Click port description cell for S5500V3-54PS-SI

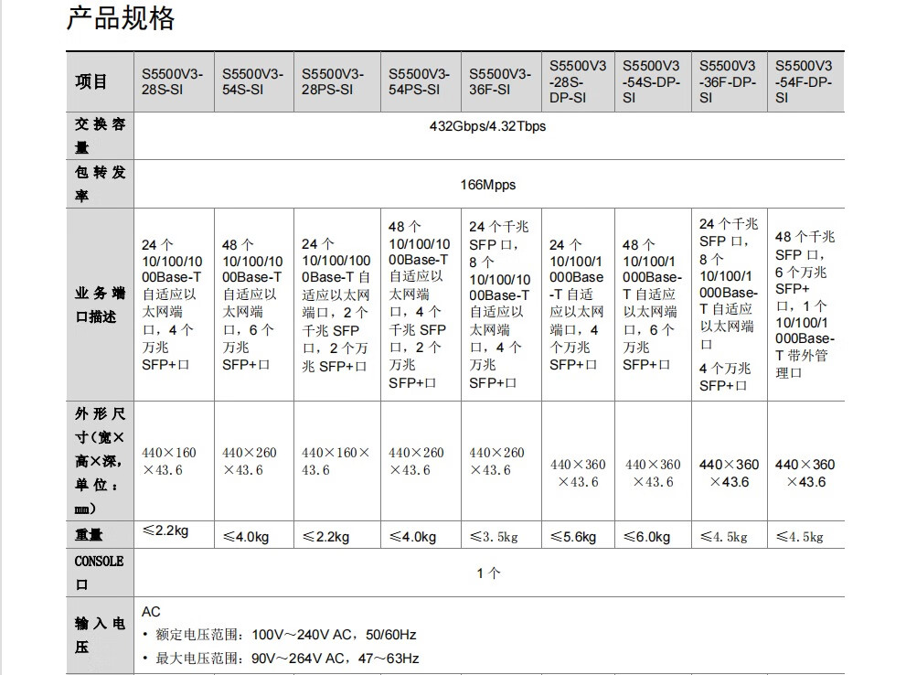click(419, 305)
